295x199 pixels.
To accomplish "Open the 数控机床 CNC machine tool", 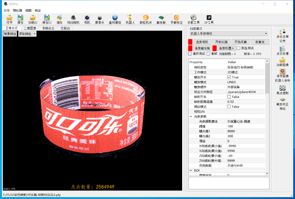I will click(146, 19).
